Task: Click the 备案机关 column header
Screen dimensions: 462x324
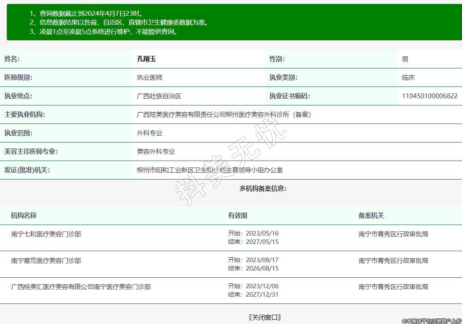Action: 371,216
